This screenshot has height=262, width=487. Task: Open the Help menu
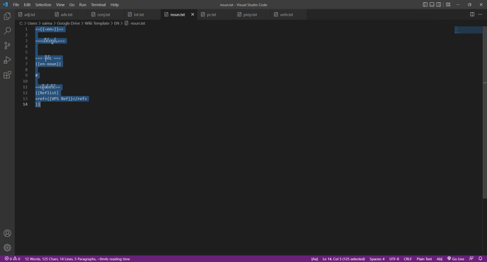114,5
